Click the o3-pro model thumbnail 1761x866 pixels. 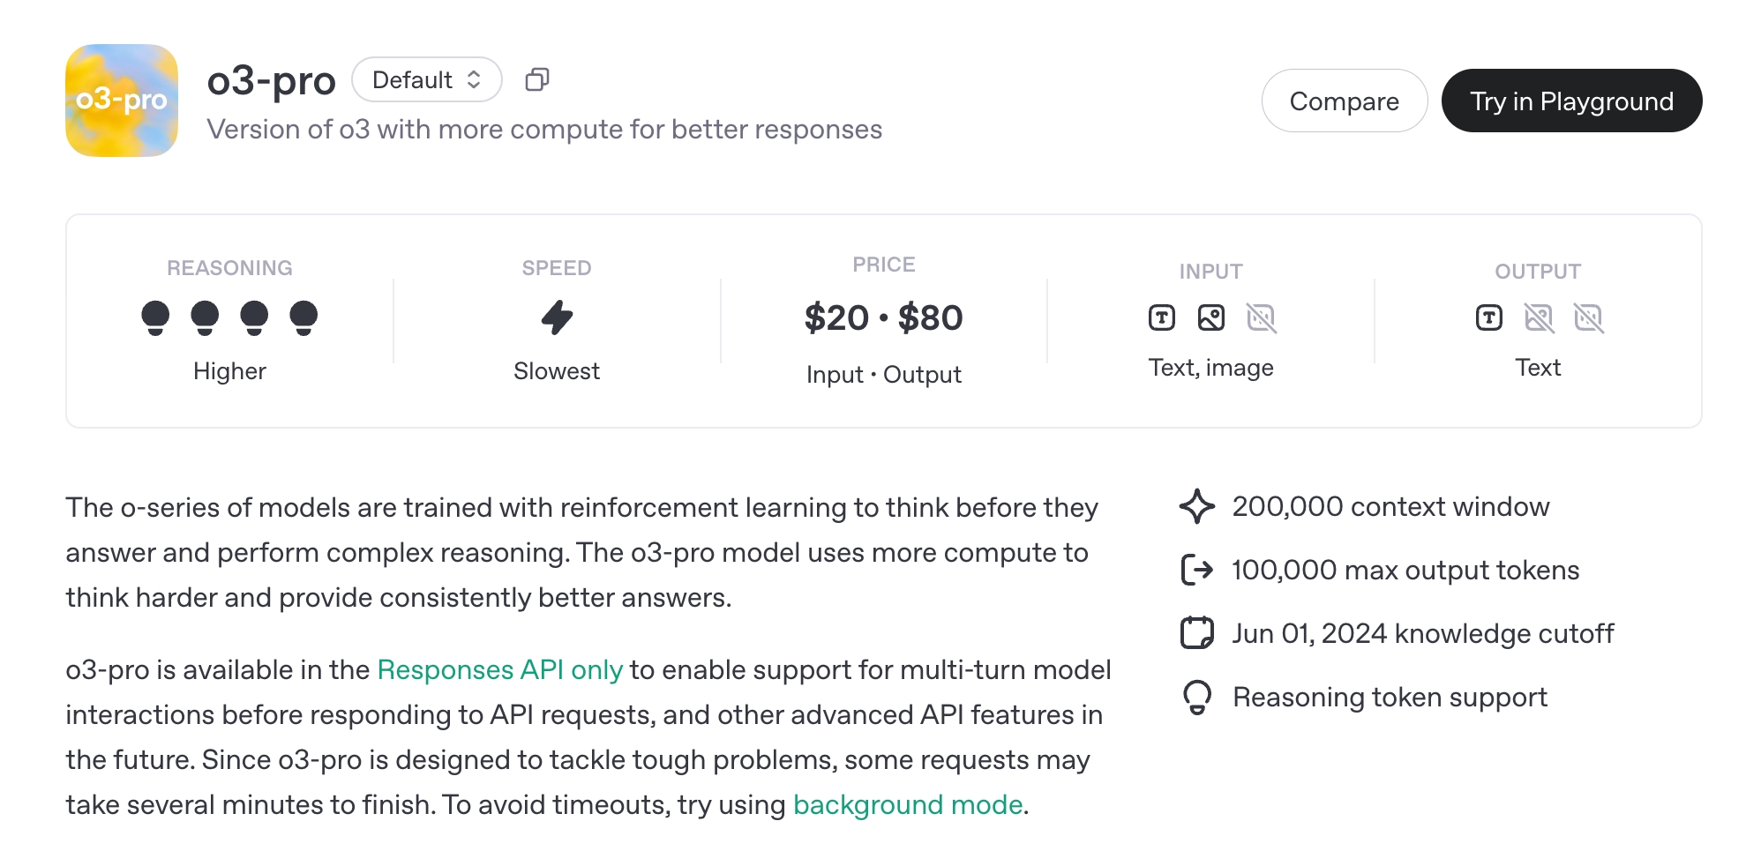[x=122, y=101]
